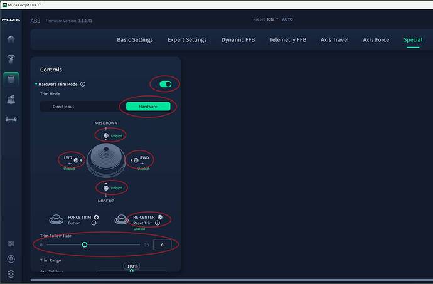Click the AB9 device name label
433x284 pixels.
coord(35,21)
